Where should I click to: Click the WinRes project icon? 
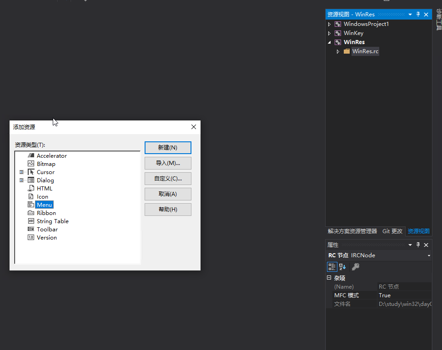pos(338,42)
